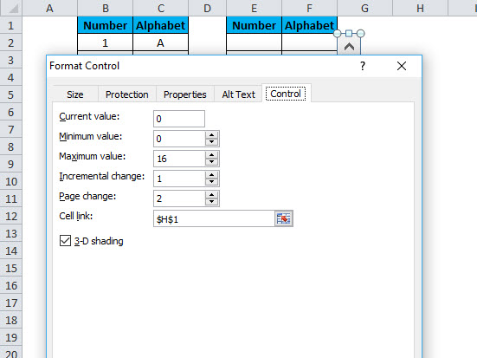Click cell C1 labeled Alphabet
Viewport: 477px width, 358px height.
pos(161,25)
